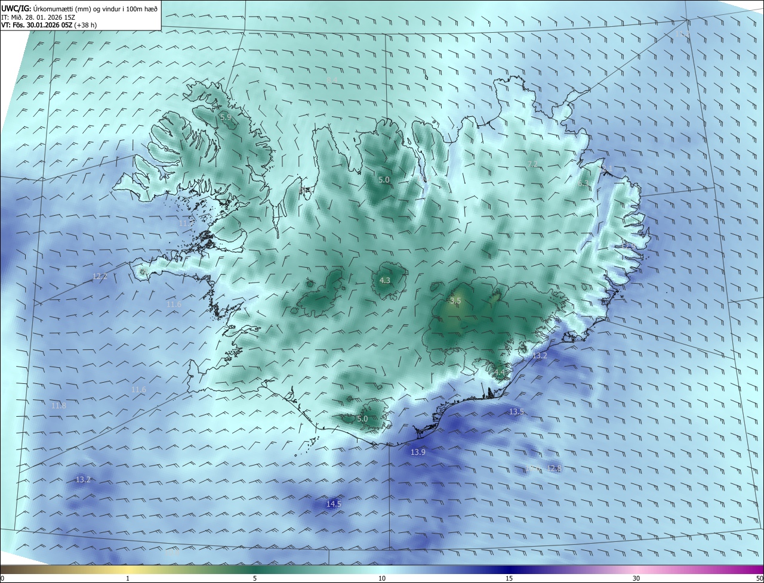Click the 8.4 value north of Iceland

point(332,80)
